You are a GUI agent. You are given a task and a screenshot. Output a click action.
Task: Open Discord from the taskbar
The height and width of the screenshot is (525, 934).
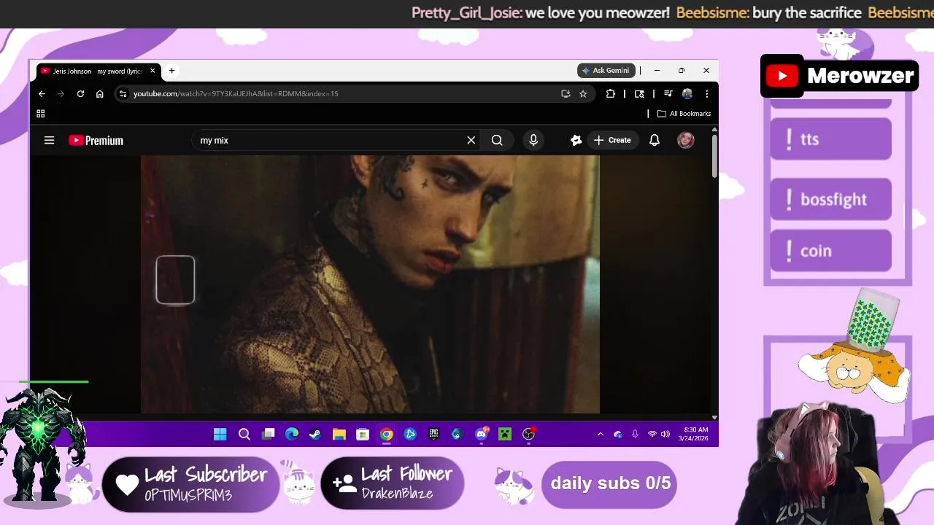pos(482,435)
